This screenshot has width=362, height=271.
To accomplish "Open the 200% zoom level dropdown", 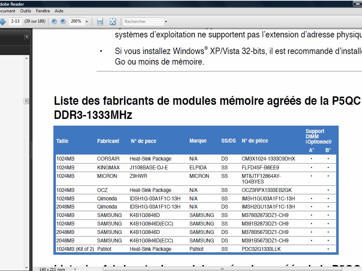I will tap(87, 22).
